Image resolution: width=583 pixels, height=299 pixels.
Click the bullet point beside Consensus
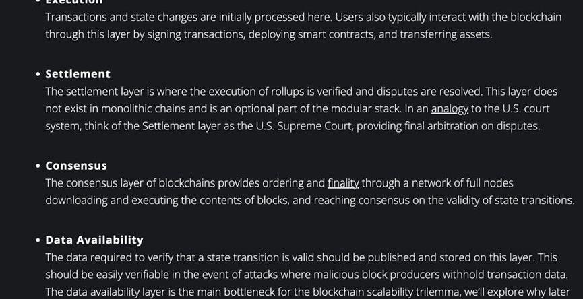coord(38,166)
